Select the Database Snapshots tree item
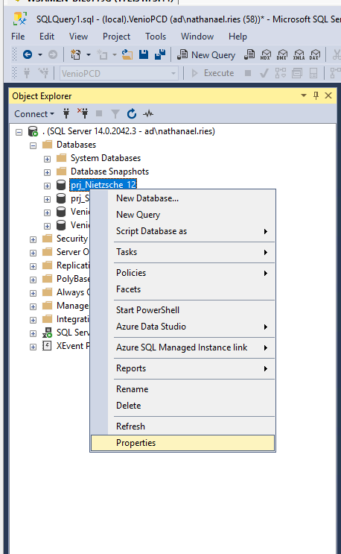Screen dimensions: 341x554 click(109, 171)
